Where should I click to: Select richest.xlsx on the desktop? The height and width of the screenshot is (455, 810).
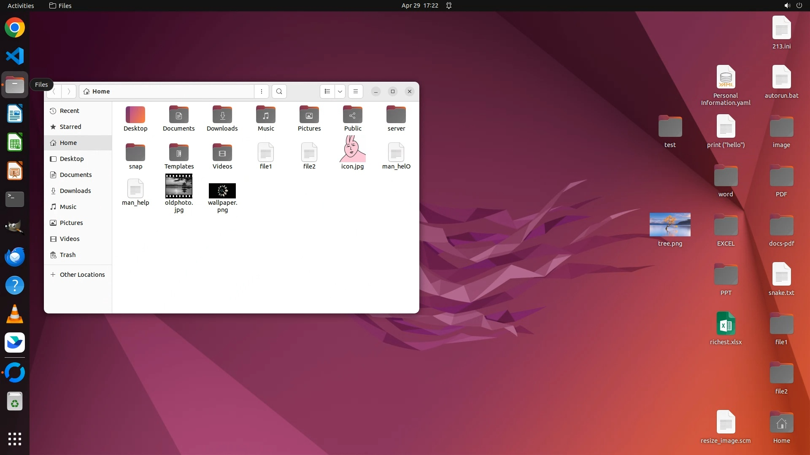(x=726, y=325)
